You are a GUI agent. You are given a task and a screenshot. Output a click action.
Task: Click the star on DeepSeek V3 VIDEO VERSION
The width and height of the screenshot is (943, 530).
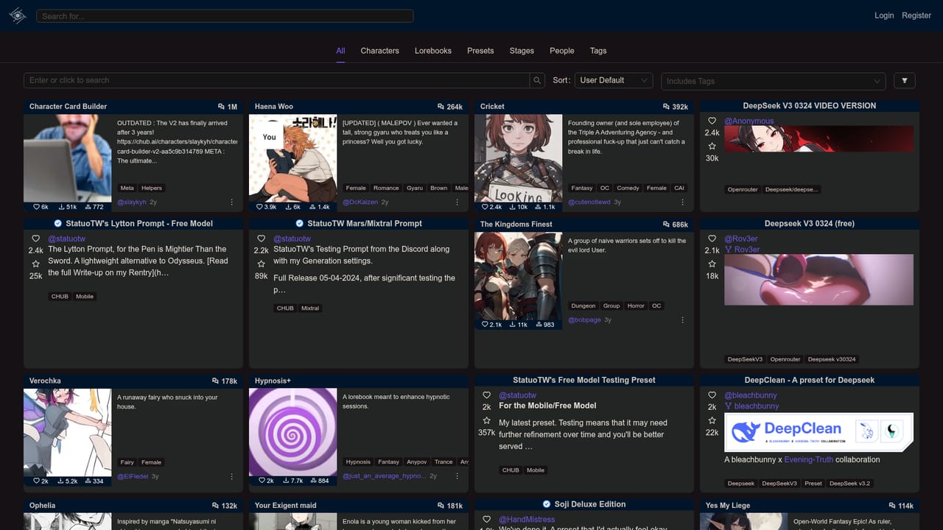pos(712,146)
